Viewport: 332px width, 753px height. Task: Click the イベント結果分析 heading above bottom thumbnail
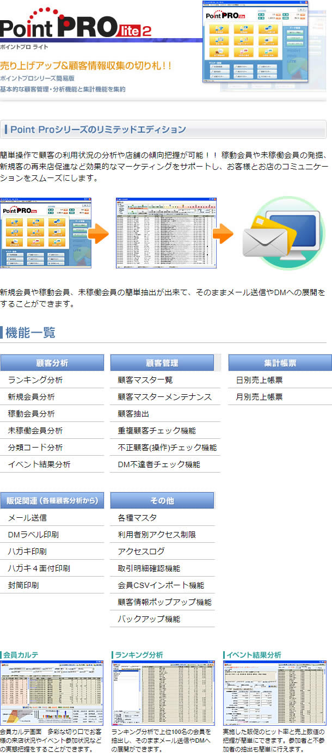(254, 654)
